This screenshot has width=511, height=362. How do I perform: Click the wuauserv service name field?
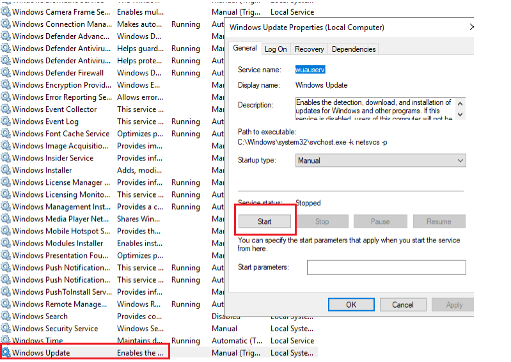(x=310, y=70)
